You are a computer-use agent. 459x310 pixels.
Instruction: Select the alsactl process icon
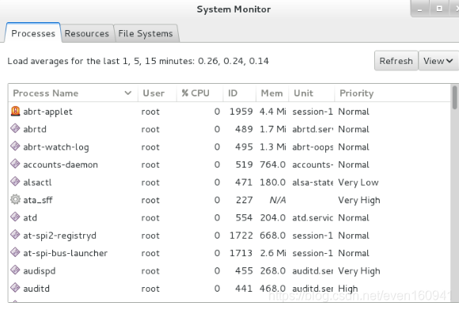15,182
